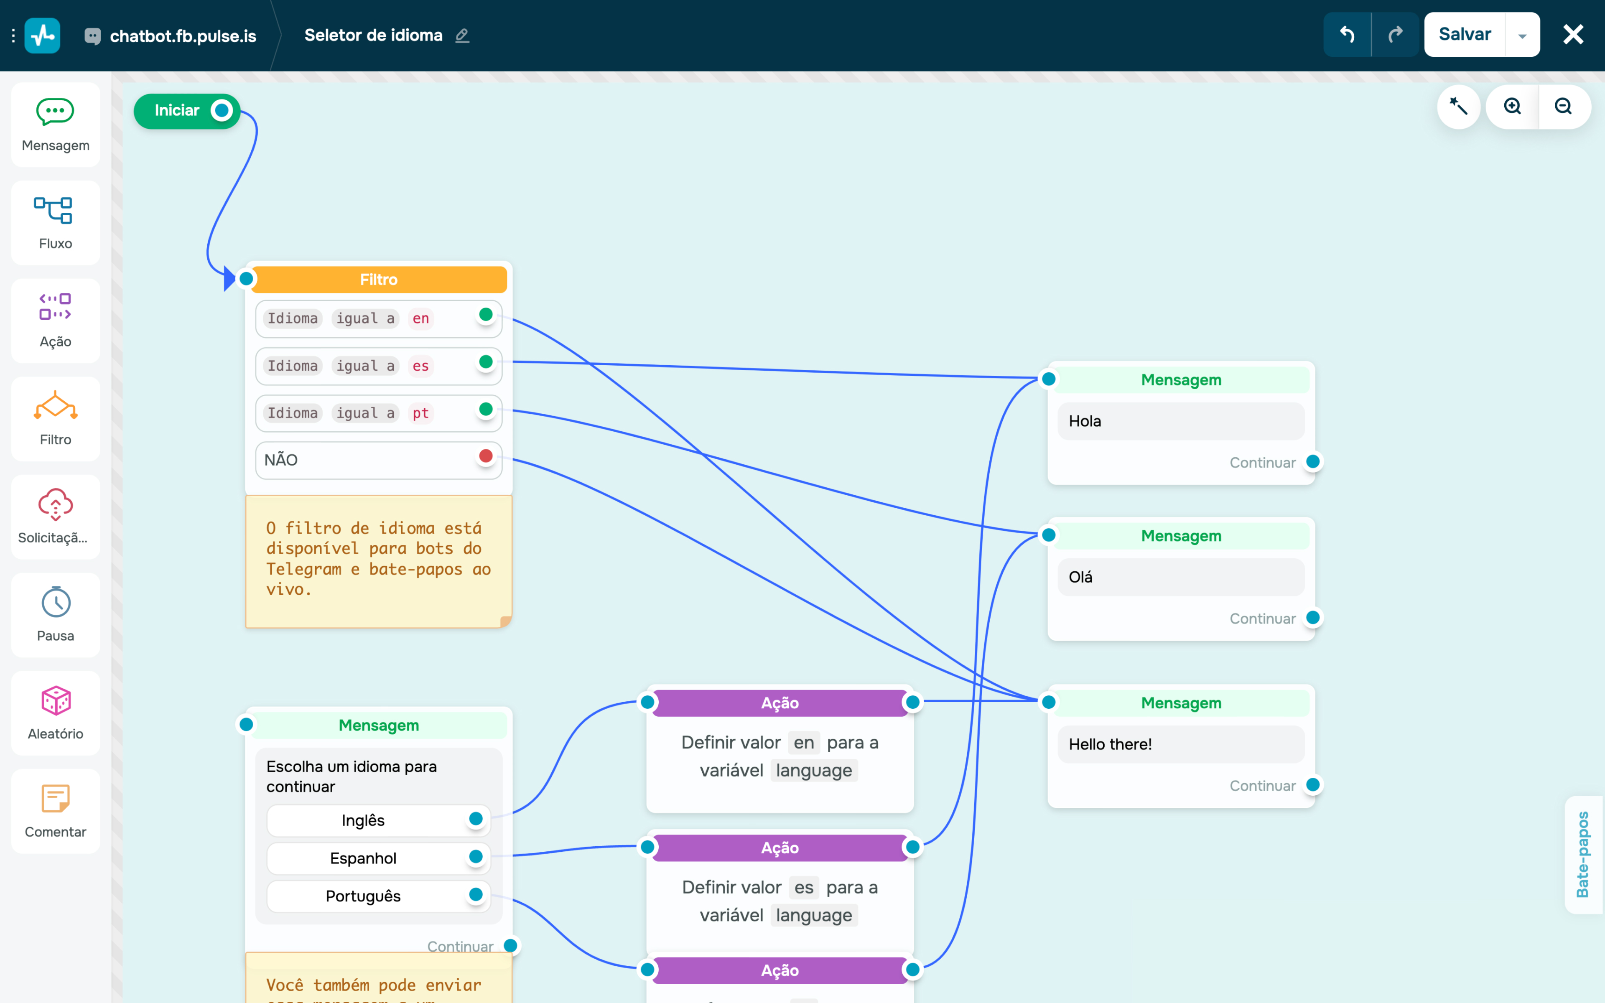Click the chatbot.fb.pulse.is breadcrumb
The width and height of the screenshot is (1605, 1003).
point(182,36)
